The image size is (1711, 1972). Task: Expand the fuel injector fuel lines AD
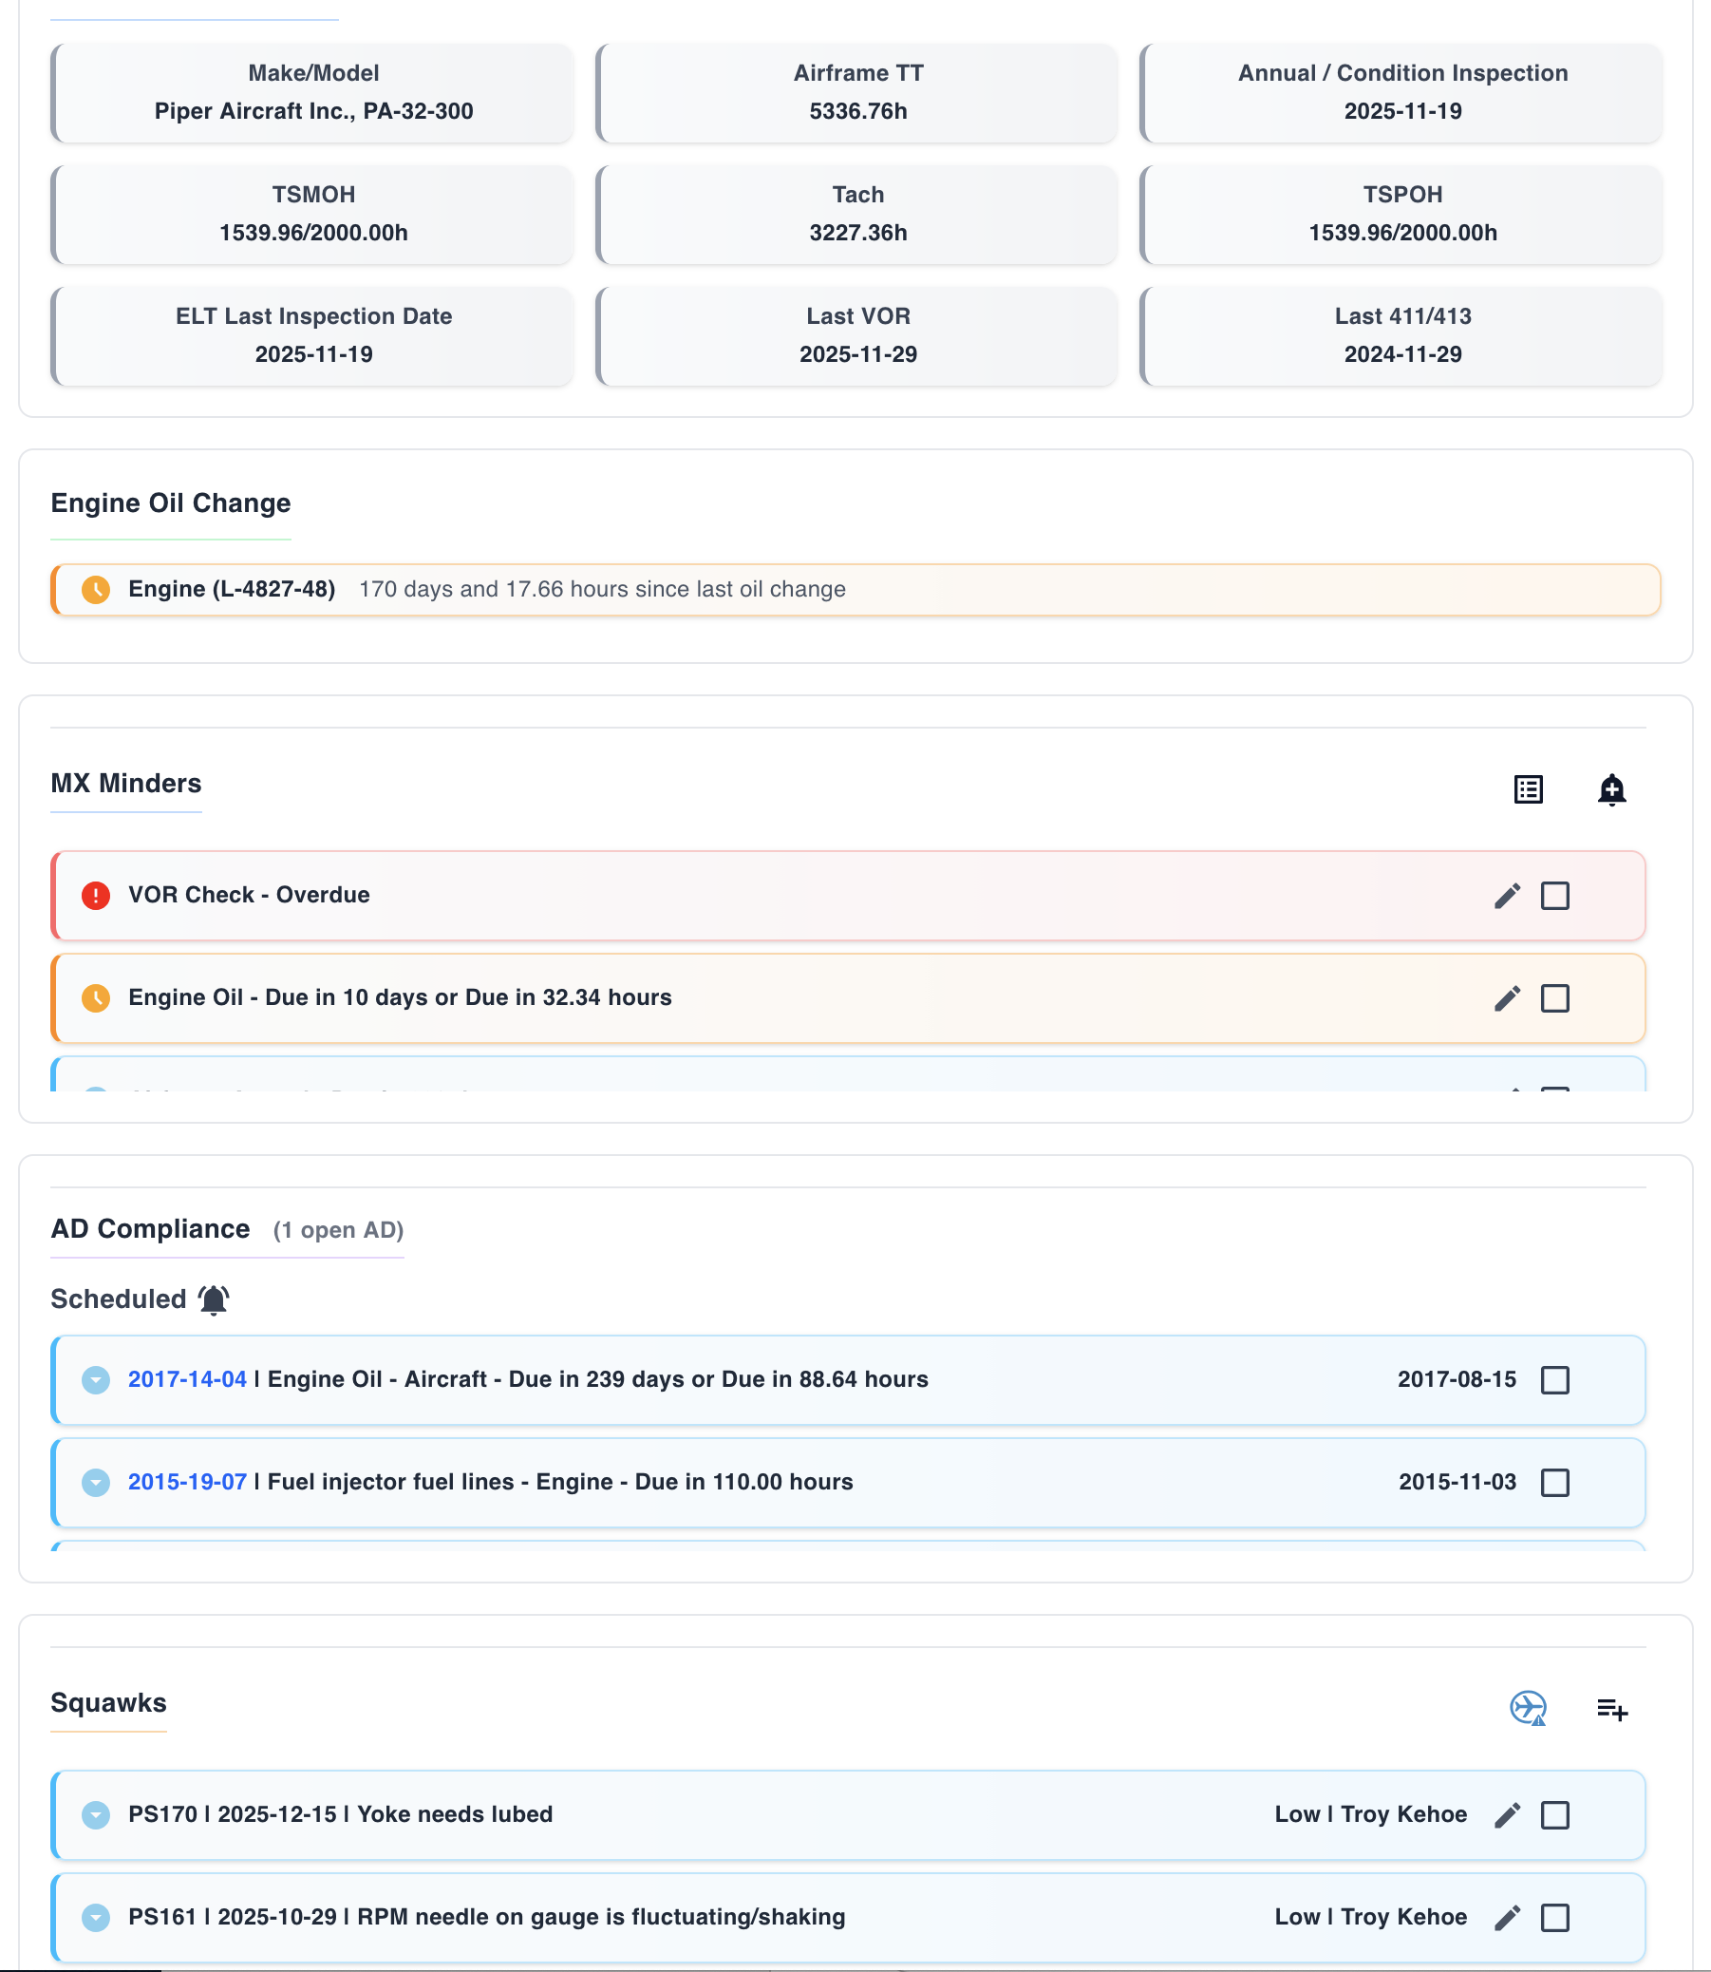[96, 1482]
